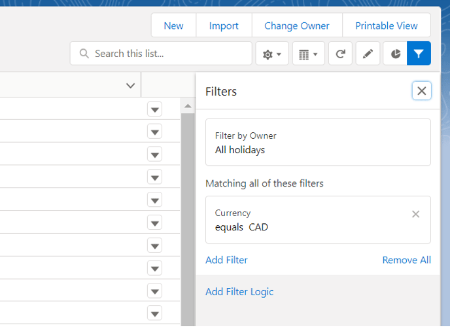
Task: Close the Filters panel
Action: coord(422,91)
